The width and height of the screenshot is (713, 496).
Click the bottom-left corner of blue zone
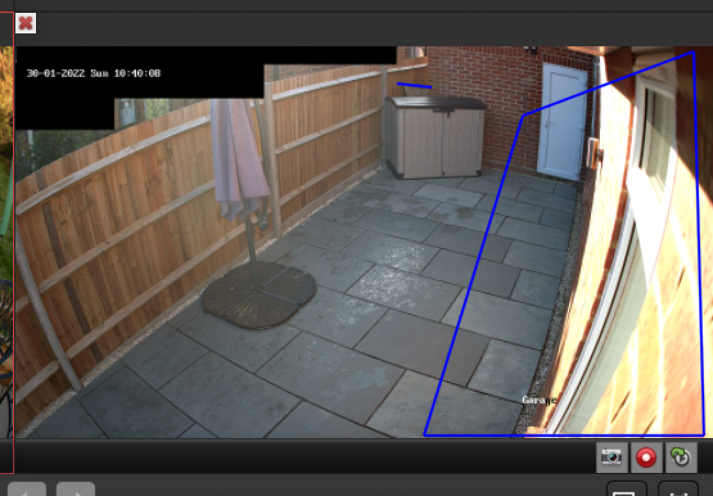click(x=425, y=435)
